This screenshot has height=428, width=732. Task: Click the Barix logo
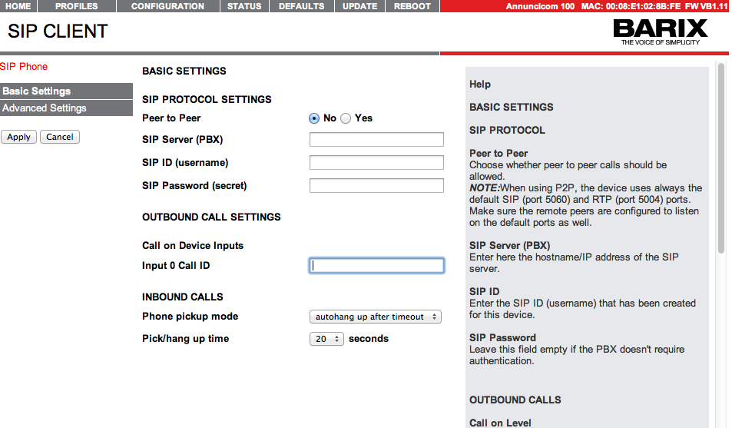pyautogui.click(x=660, y=32)
